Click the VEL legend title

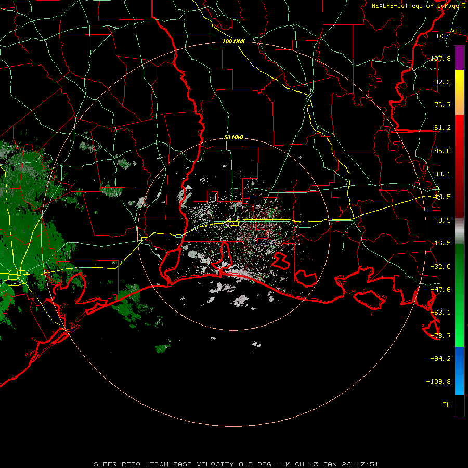[457, 31]
